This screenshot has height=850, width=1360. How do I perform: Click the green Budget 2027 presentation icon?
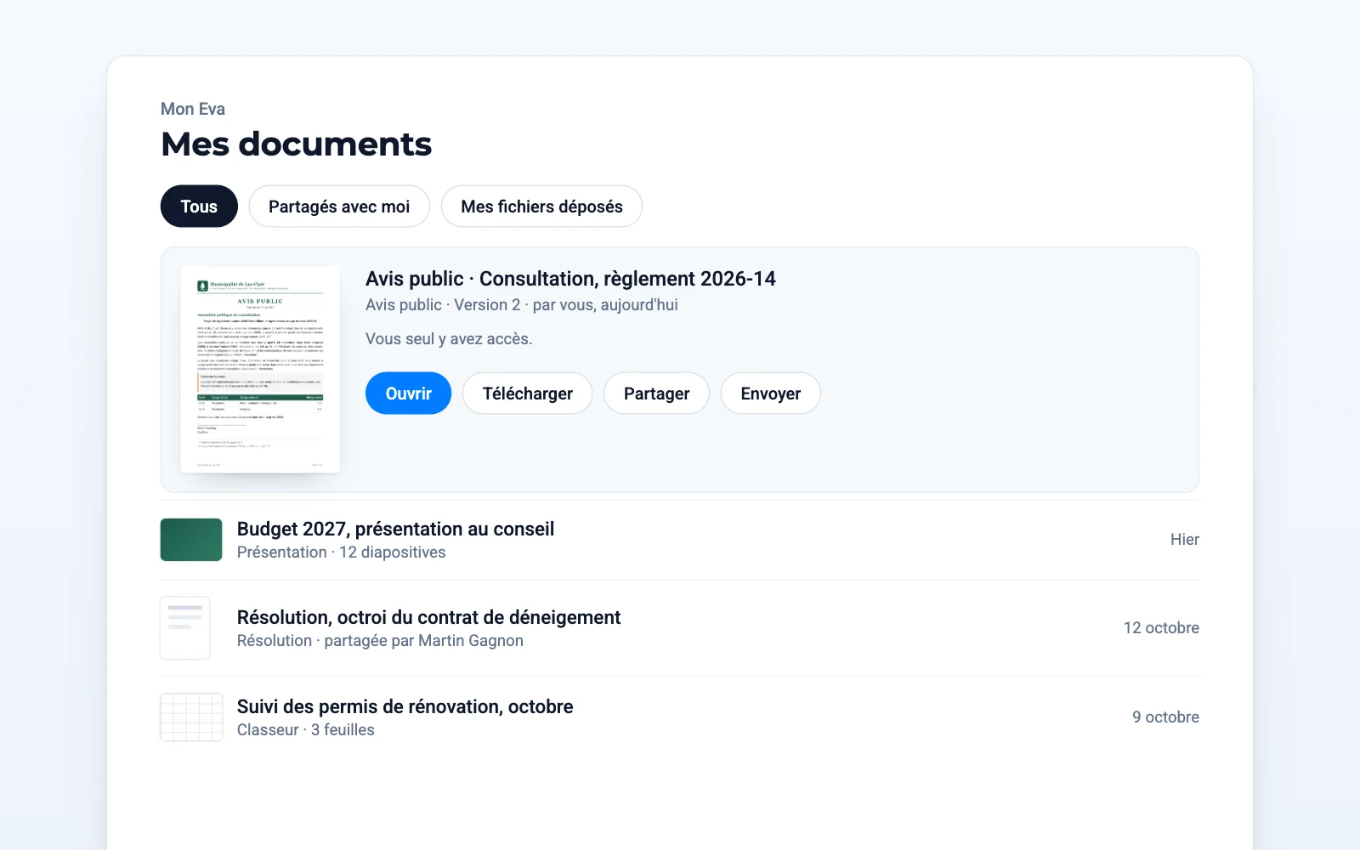[191, 540]
